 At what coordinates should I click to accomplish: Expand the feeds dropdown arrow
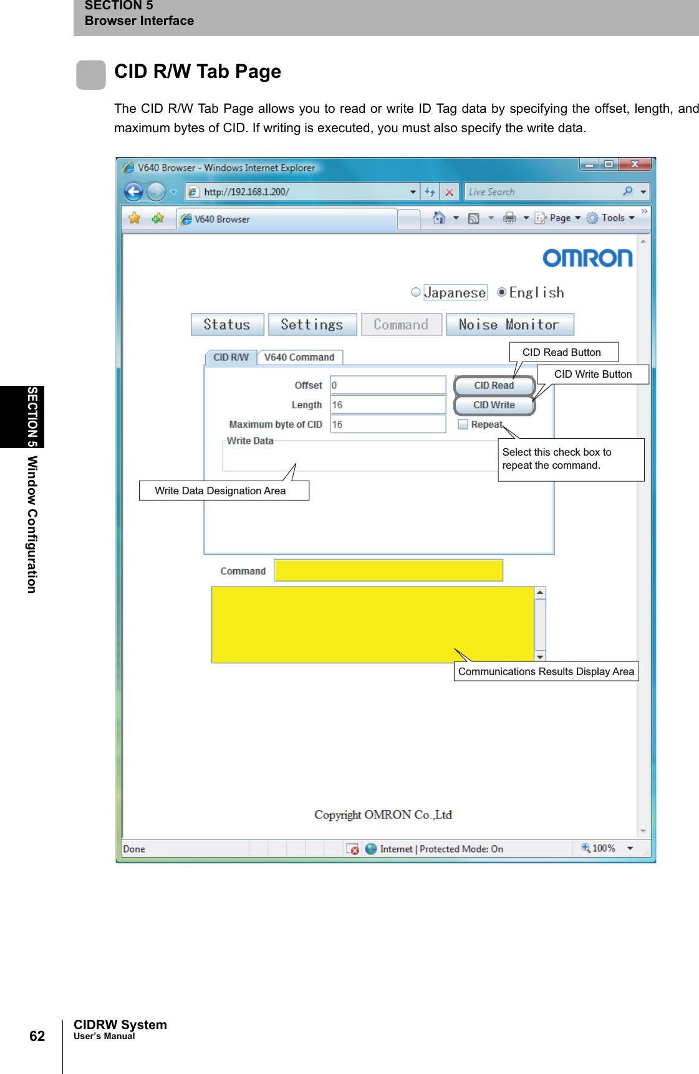[491, 218]
